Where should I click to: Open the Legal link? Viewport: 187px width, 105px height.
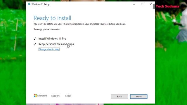pyautogui.click(x=68, y=96)
